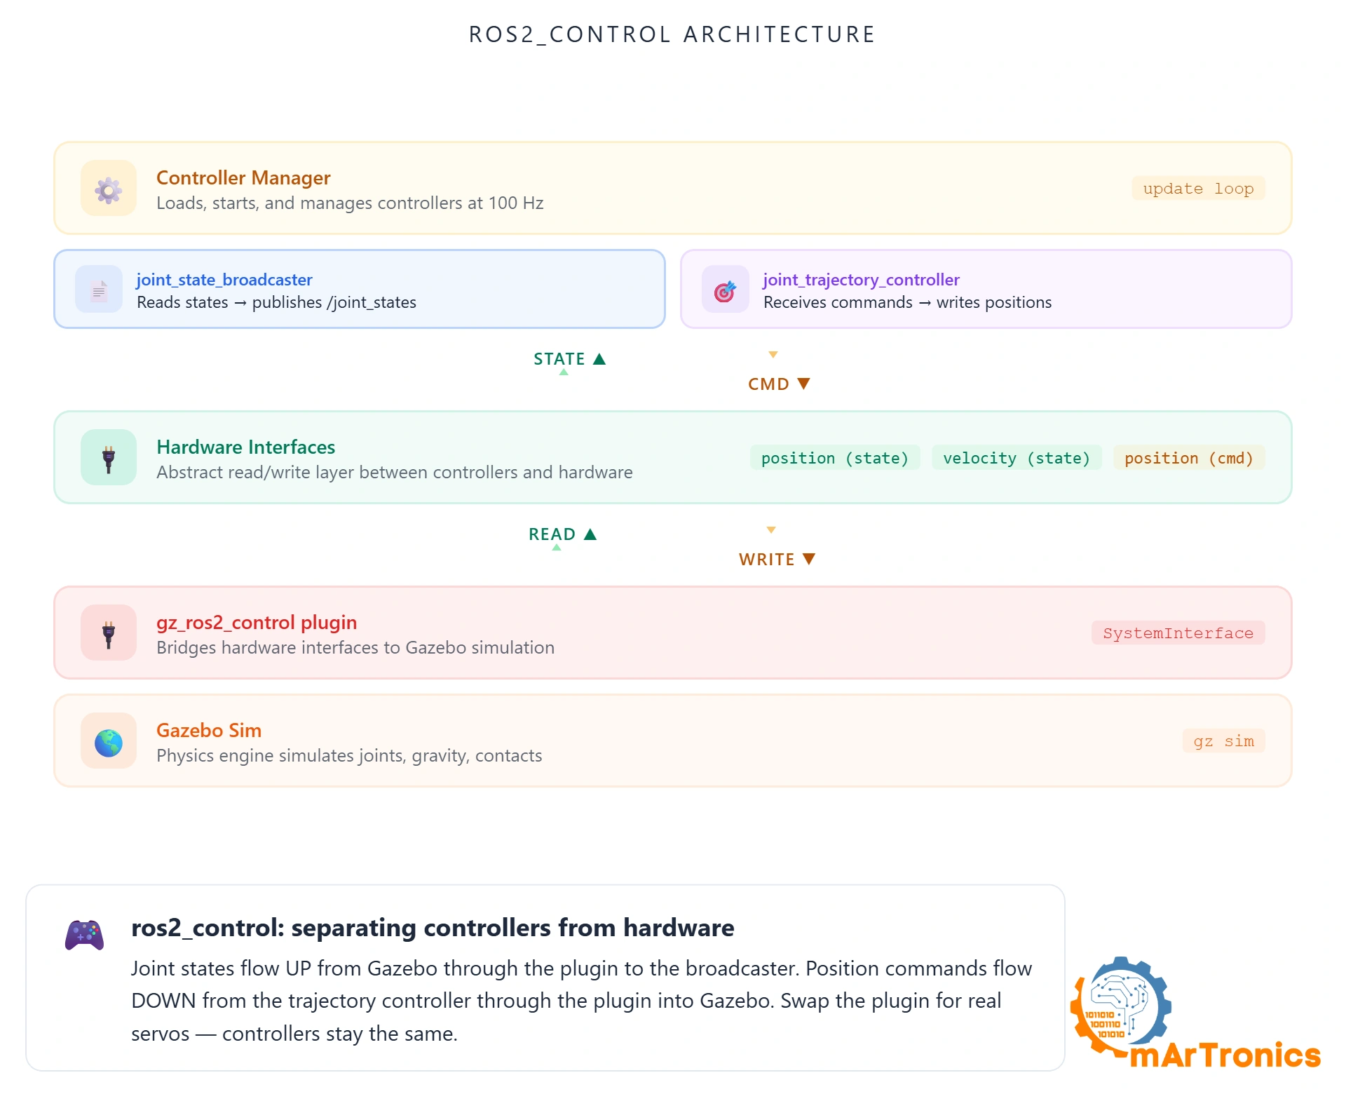Click the game controller icon in summary box
This screenshot has height=1094, width=1346.
[x=85, y=935]
